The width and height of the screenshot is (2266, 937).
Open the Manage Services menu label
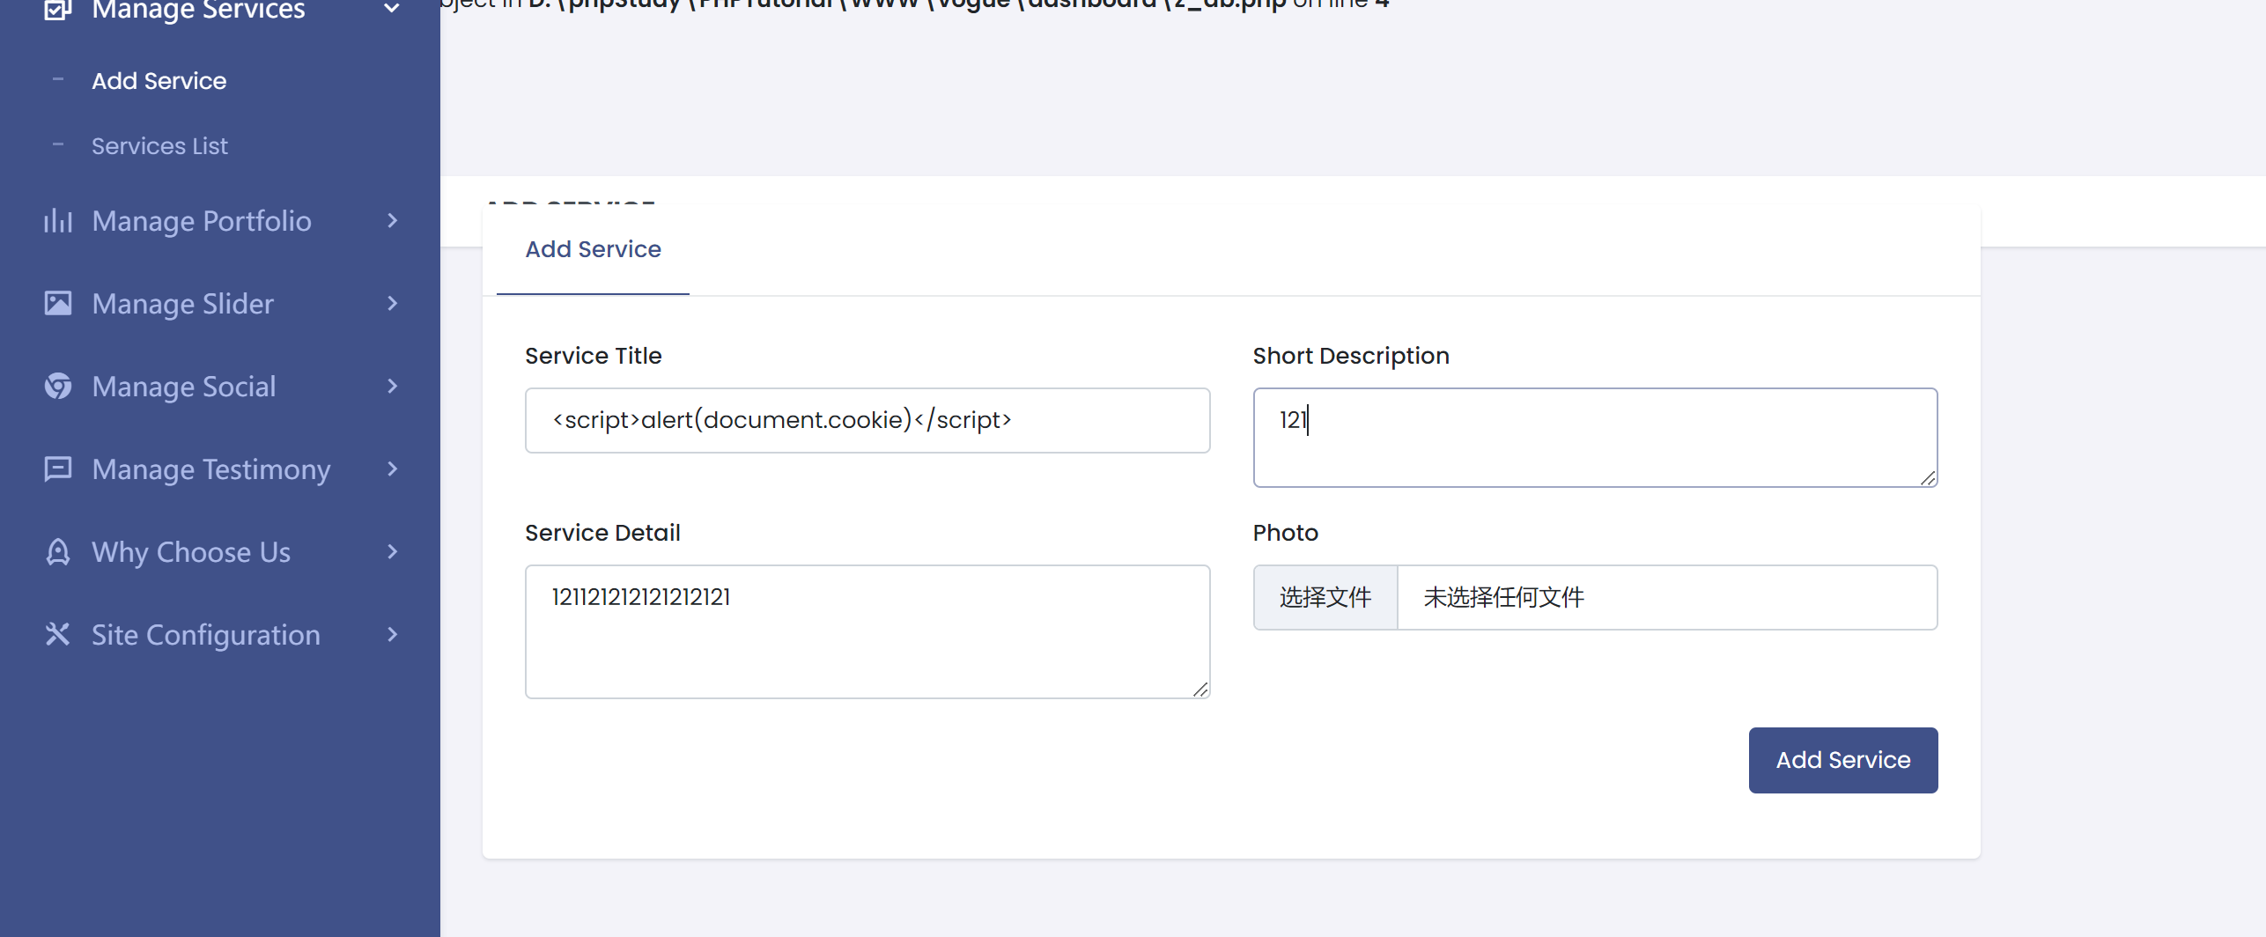(198, 10)
